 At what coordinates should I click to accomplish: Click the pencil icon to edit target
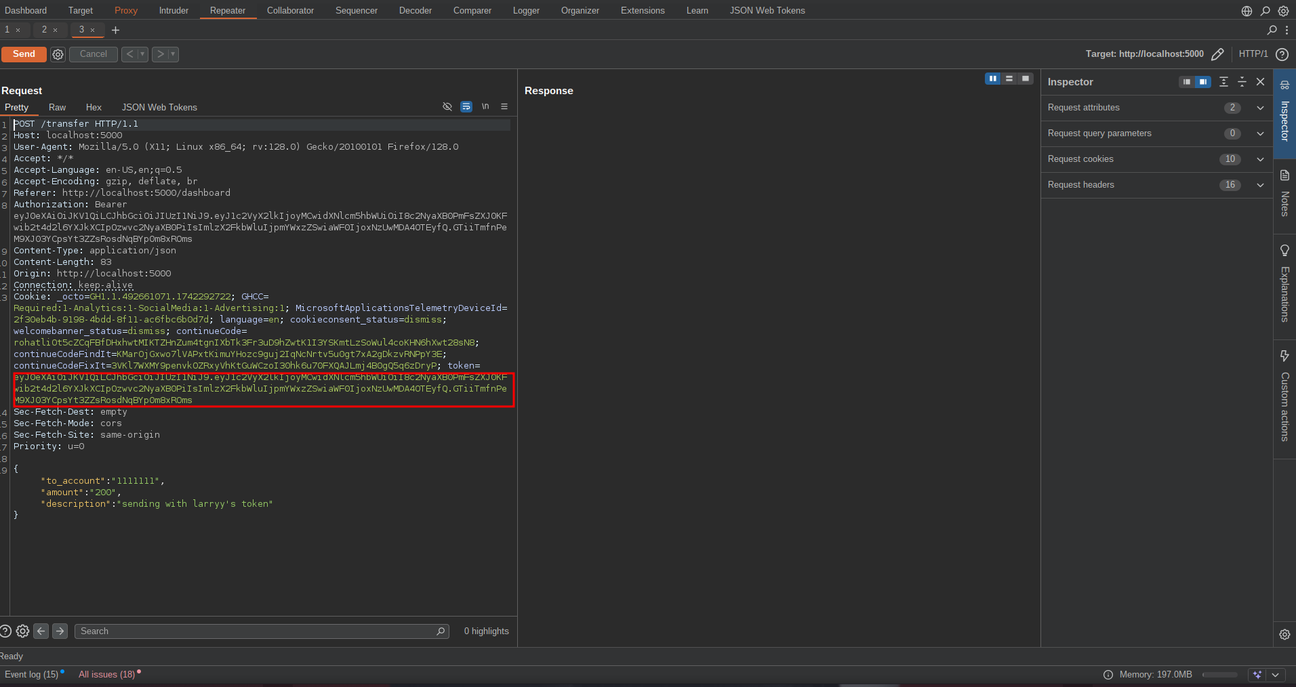coord(1217,54)
